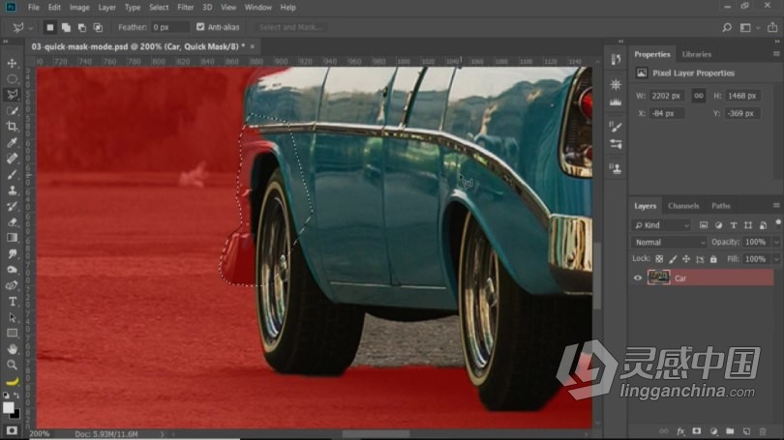Open the Normal blend mode dropdown
This screenshot has height=440, width=784.
(x=670, y=242)
